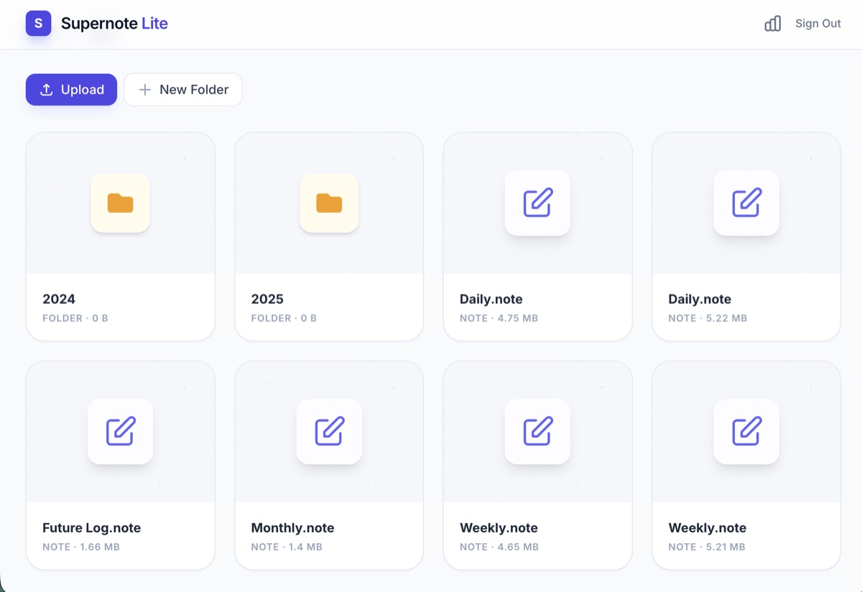The image size is (862, 592).
Task: Click the "NOTE · 5.21 MB" label
Action: (x=707, y=547)
